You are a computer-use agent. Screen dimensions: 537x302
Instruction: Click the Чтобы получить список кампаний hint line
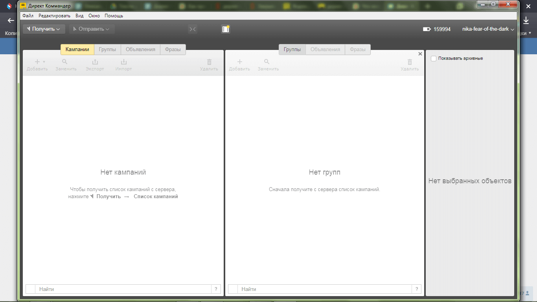click(x=123, y=189)
